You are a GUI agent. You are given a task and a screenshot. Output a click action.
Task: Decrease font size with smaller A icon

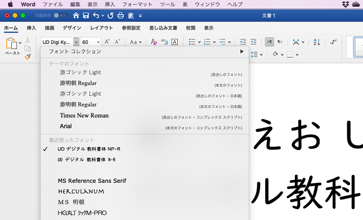(118, 42)
